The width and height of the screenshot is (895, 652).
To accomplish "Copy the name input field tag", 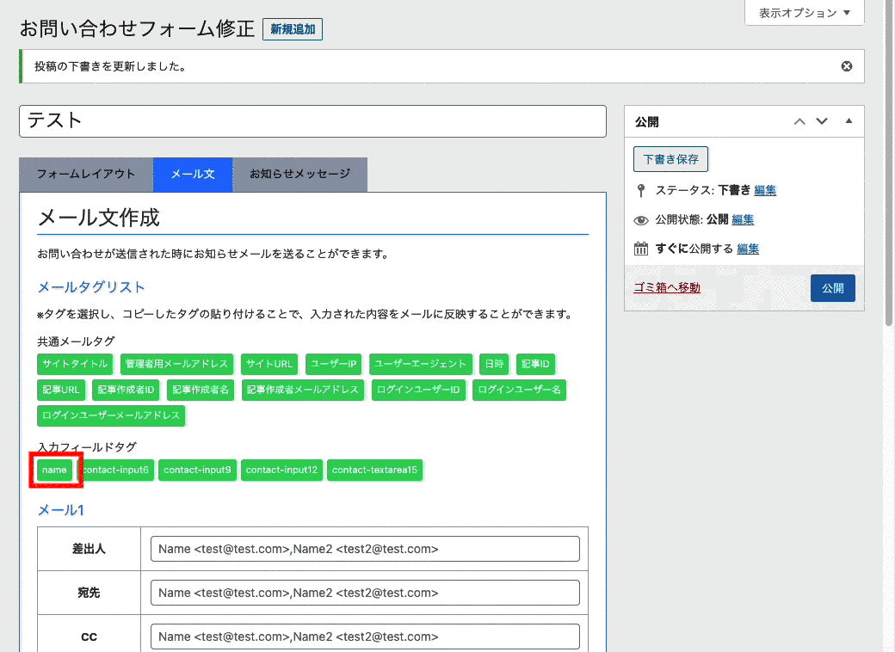I will [x=55, y=471].
